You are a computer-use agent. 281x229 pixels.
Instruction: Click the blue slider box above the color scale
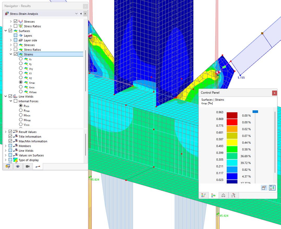[x=255, y=111]
